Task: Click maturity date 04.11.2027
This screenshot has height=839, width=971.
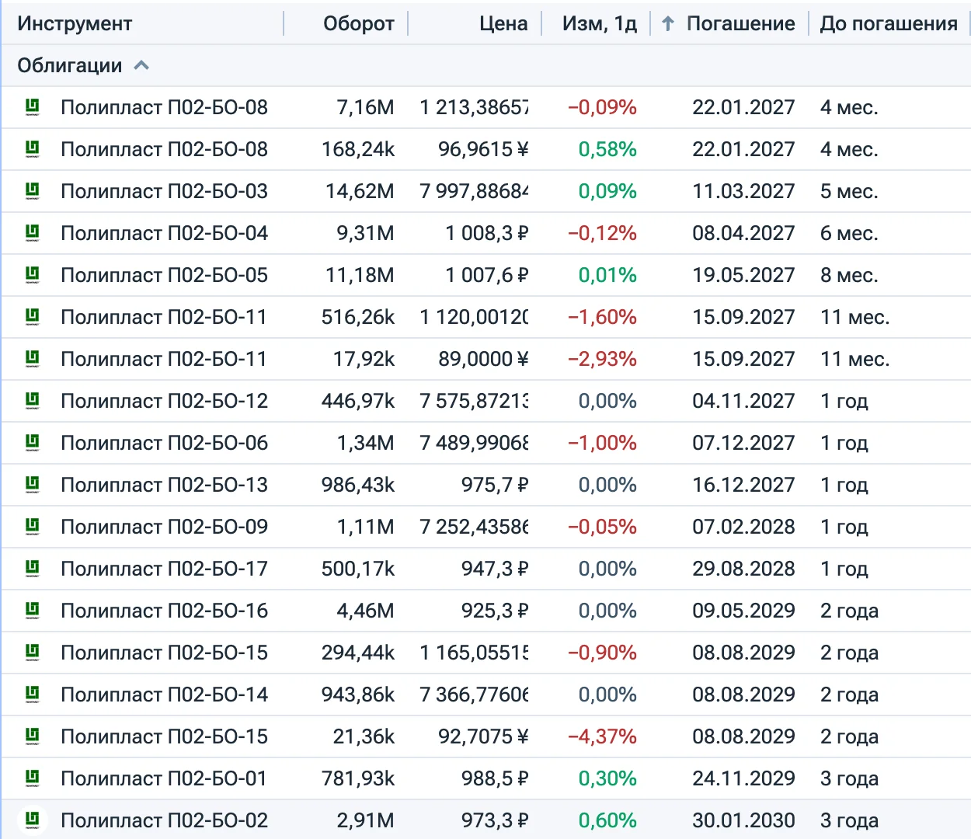Action: [x=743, y=401]
